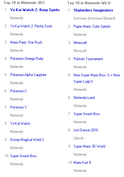Viewport: 124px width, 177px height.
Task: Click Paper Mario: Color Splash link
Action: point(92,26)
